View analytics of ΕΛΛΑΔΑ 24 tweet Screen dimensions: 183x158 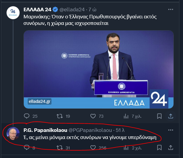126,116
